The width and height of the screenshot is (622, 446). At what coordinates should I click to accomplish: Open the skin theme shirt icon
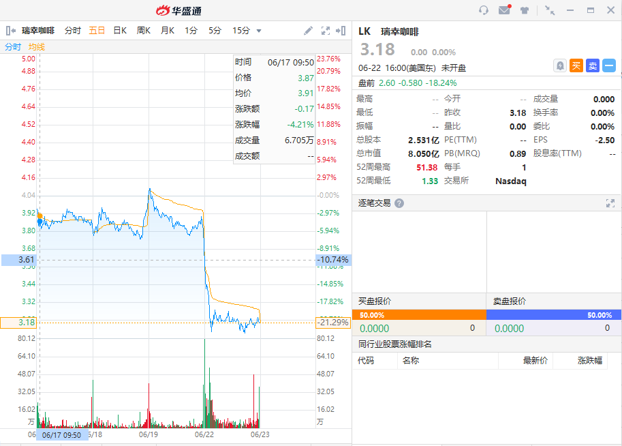pos(525,10)
